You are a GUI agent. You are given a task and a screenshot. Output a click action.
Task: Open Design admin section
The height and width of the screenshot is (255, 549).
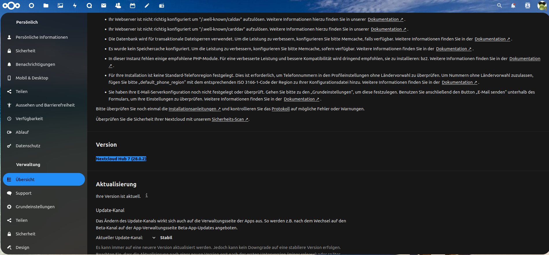pyautogui.click(x=44, y=247)
